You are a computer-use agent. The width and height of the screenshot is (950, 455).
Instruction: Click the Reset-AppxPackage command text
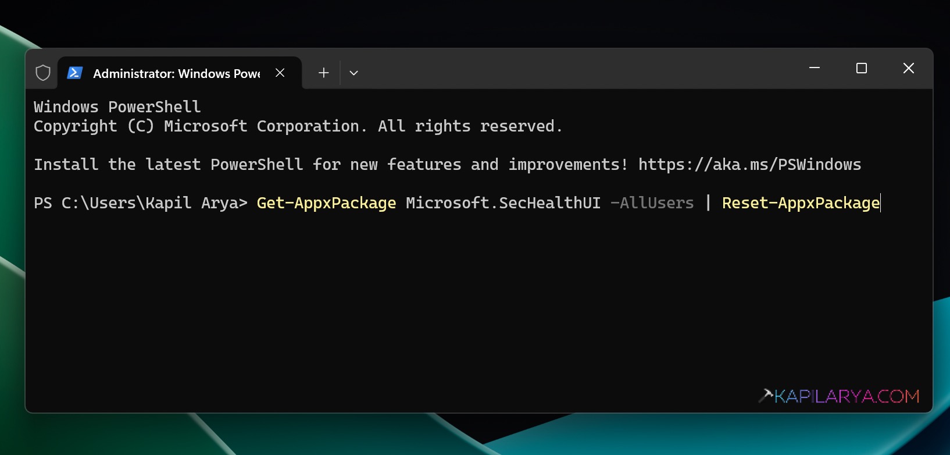point(799,203)
